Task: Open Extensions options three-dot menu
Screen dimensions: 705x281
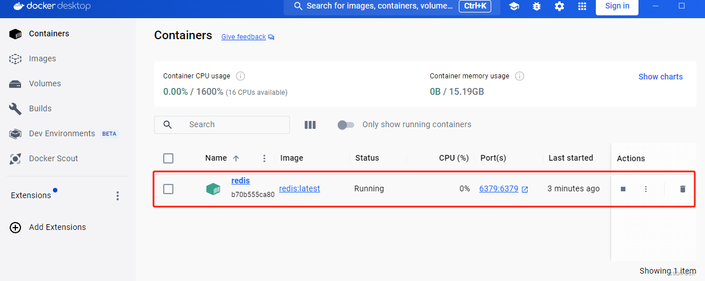Action: click(x=118, y=196)
